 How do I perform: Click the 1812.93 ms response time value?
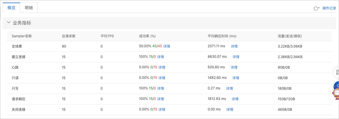click(x=217, y=99)
